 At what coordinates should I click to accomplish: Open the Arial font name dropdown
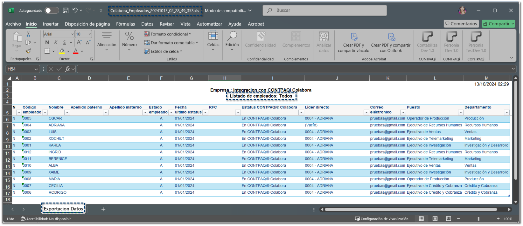[72, 34]
